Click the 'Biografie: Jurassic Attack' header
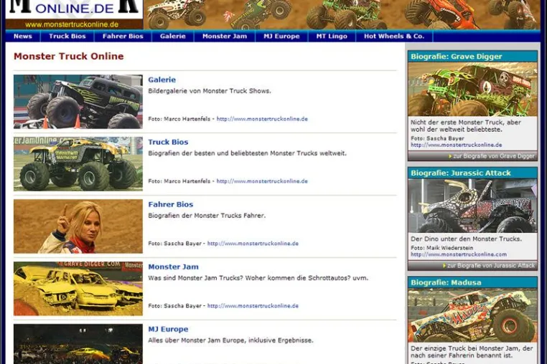 [x=460, y=173]
